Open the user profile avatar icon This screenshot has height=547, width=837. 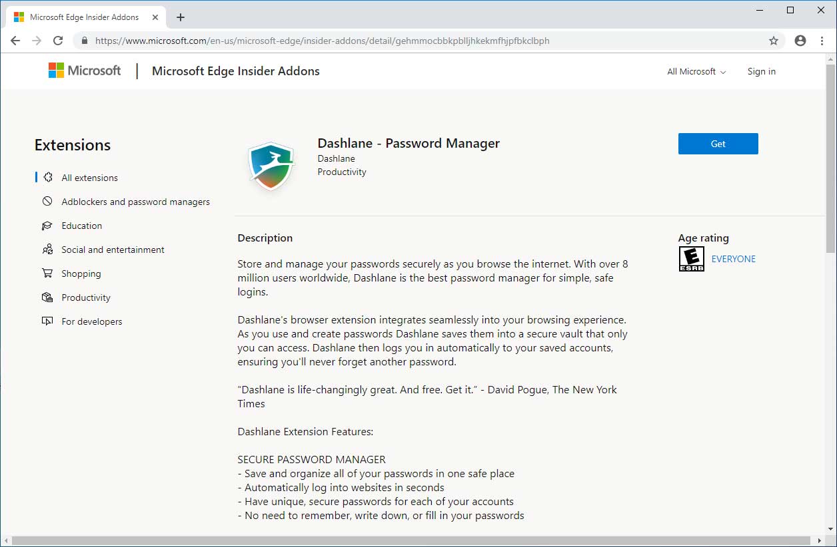point(800,41)
